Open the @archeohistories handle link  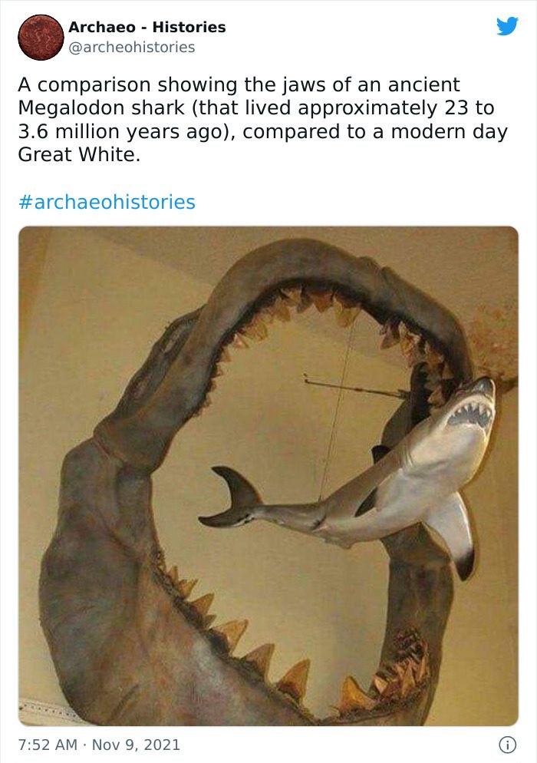coord(132,47)
